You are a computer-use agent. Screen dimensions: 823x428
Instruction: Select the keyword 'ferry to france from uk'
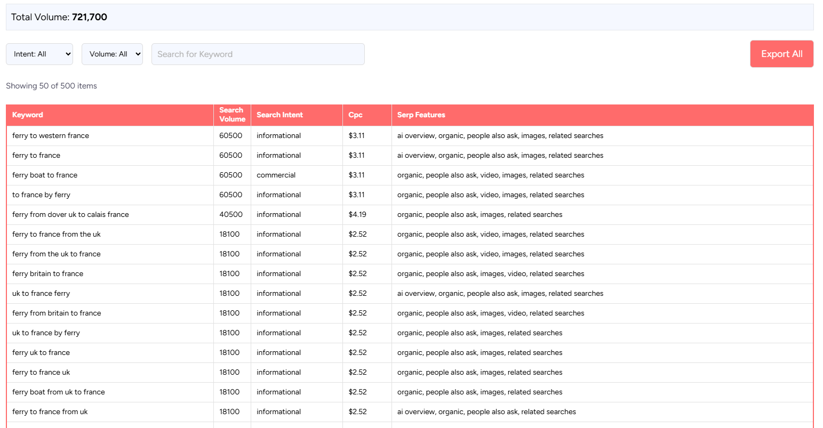coord(50,411)
